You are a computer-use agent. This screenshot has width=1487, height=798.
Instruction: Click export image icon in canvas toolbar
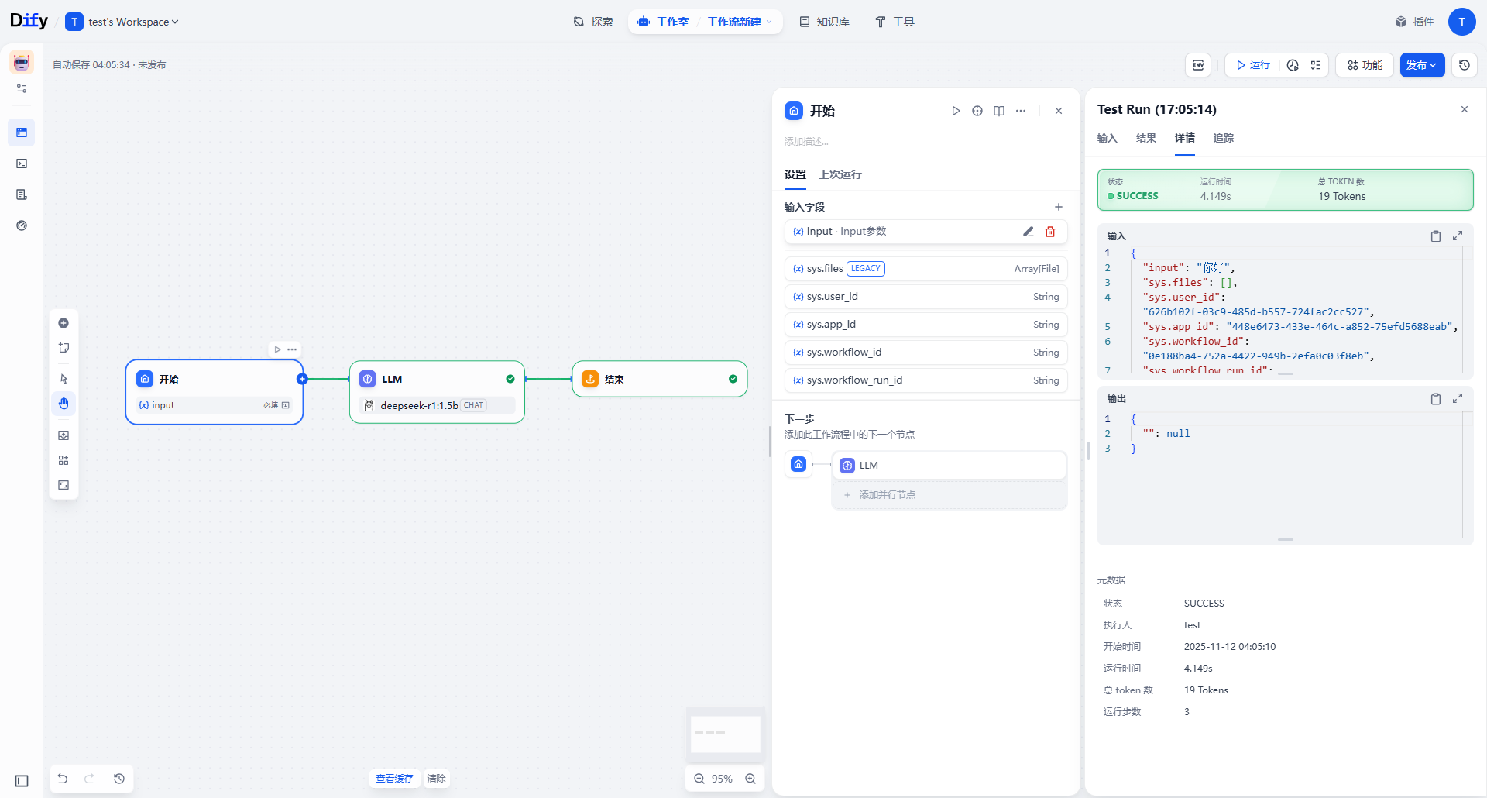point(64,435)
